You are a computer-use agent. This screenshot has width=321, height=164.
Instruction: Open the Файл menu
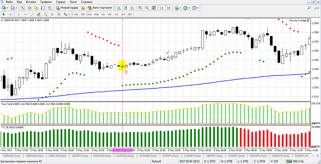click(9, 2)
